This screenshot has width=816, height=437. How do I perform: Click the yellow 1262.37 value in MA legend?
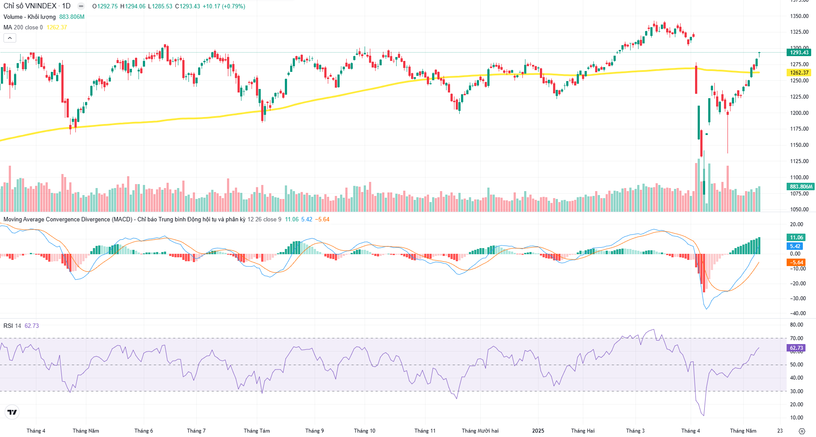point(57,27)
